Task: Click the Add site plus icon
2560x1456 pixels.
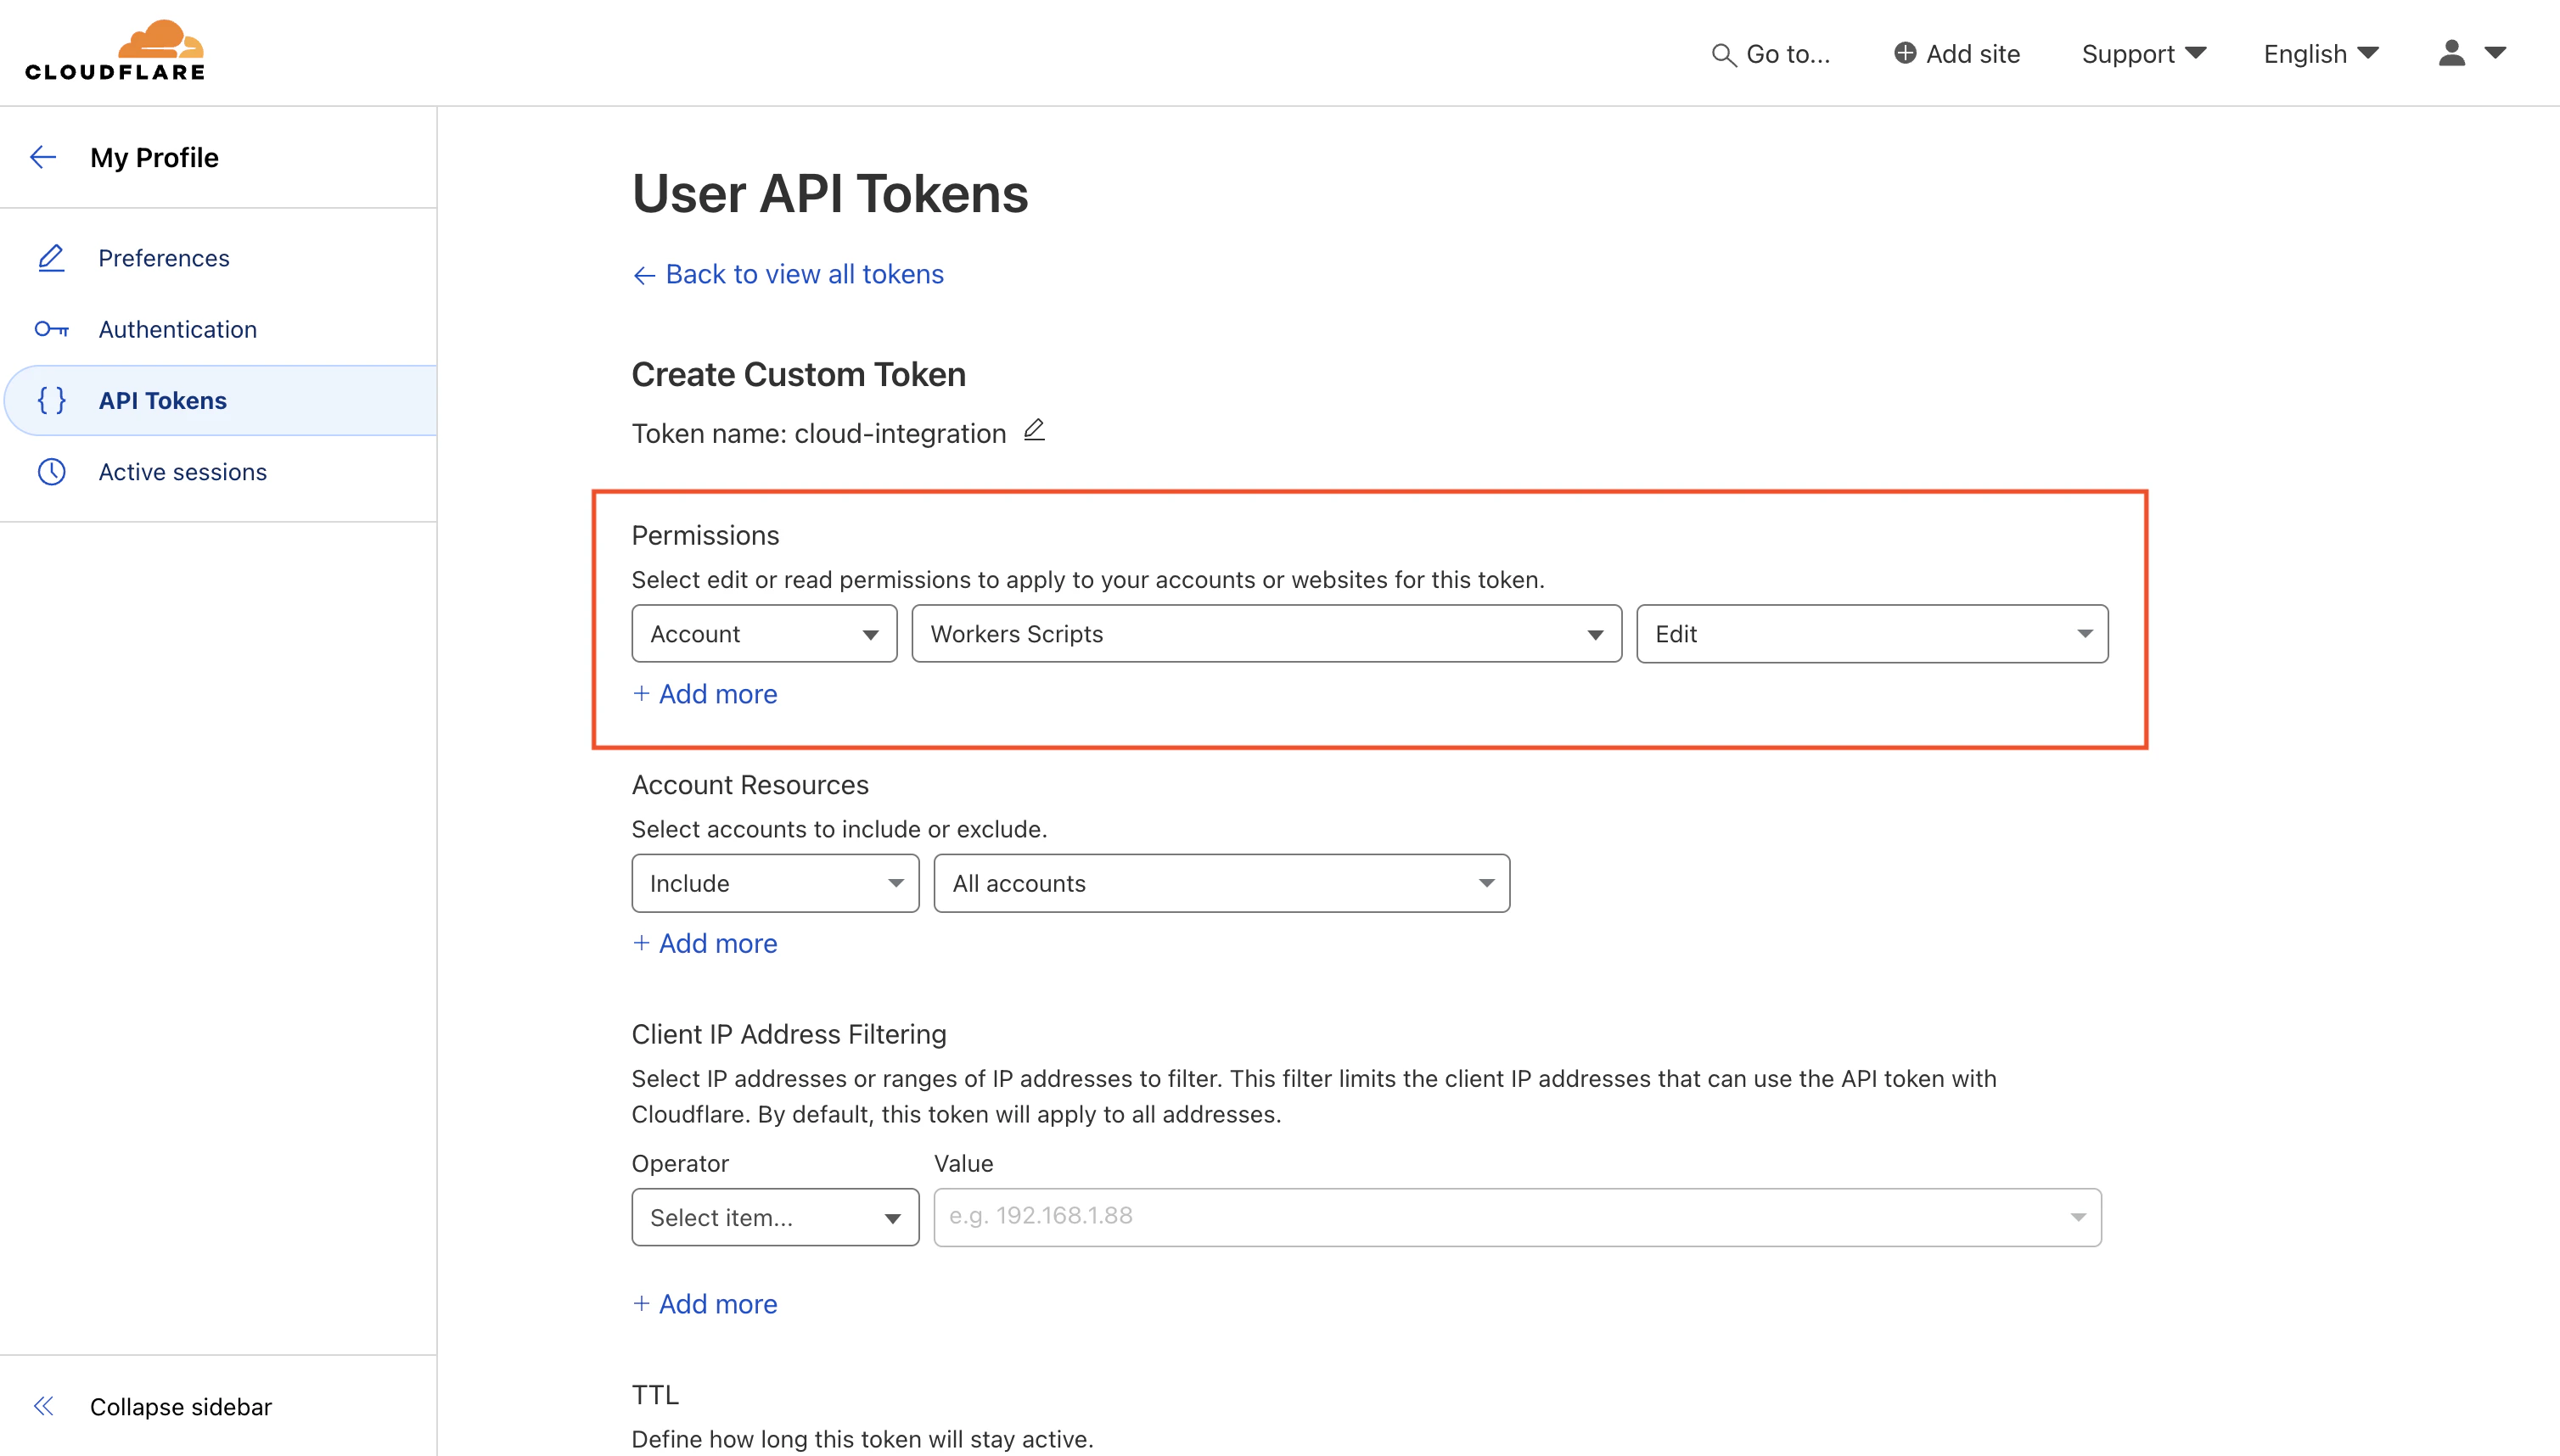Action: pos(1905,53)
